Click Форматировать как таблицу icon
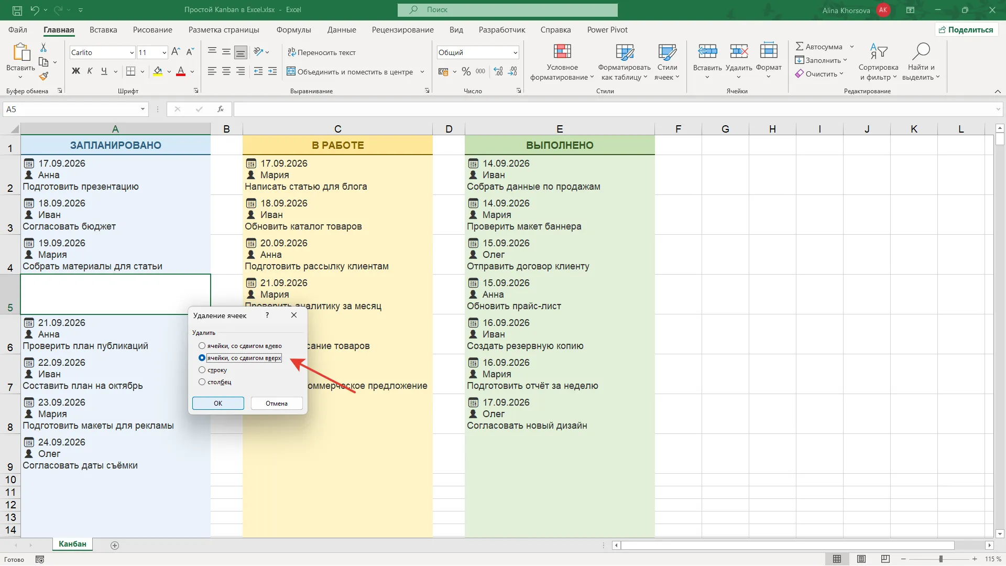1006x566 pixels. tap(625, 51)
